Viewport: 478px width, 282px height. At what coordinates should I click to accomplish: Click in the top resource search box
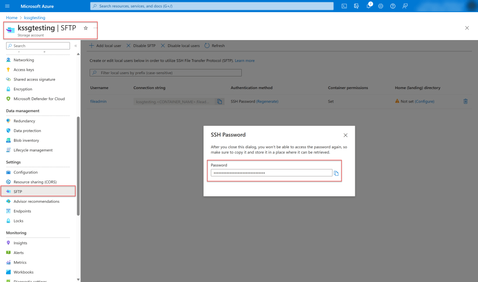point(212,6)
